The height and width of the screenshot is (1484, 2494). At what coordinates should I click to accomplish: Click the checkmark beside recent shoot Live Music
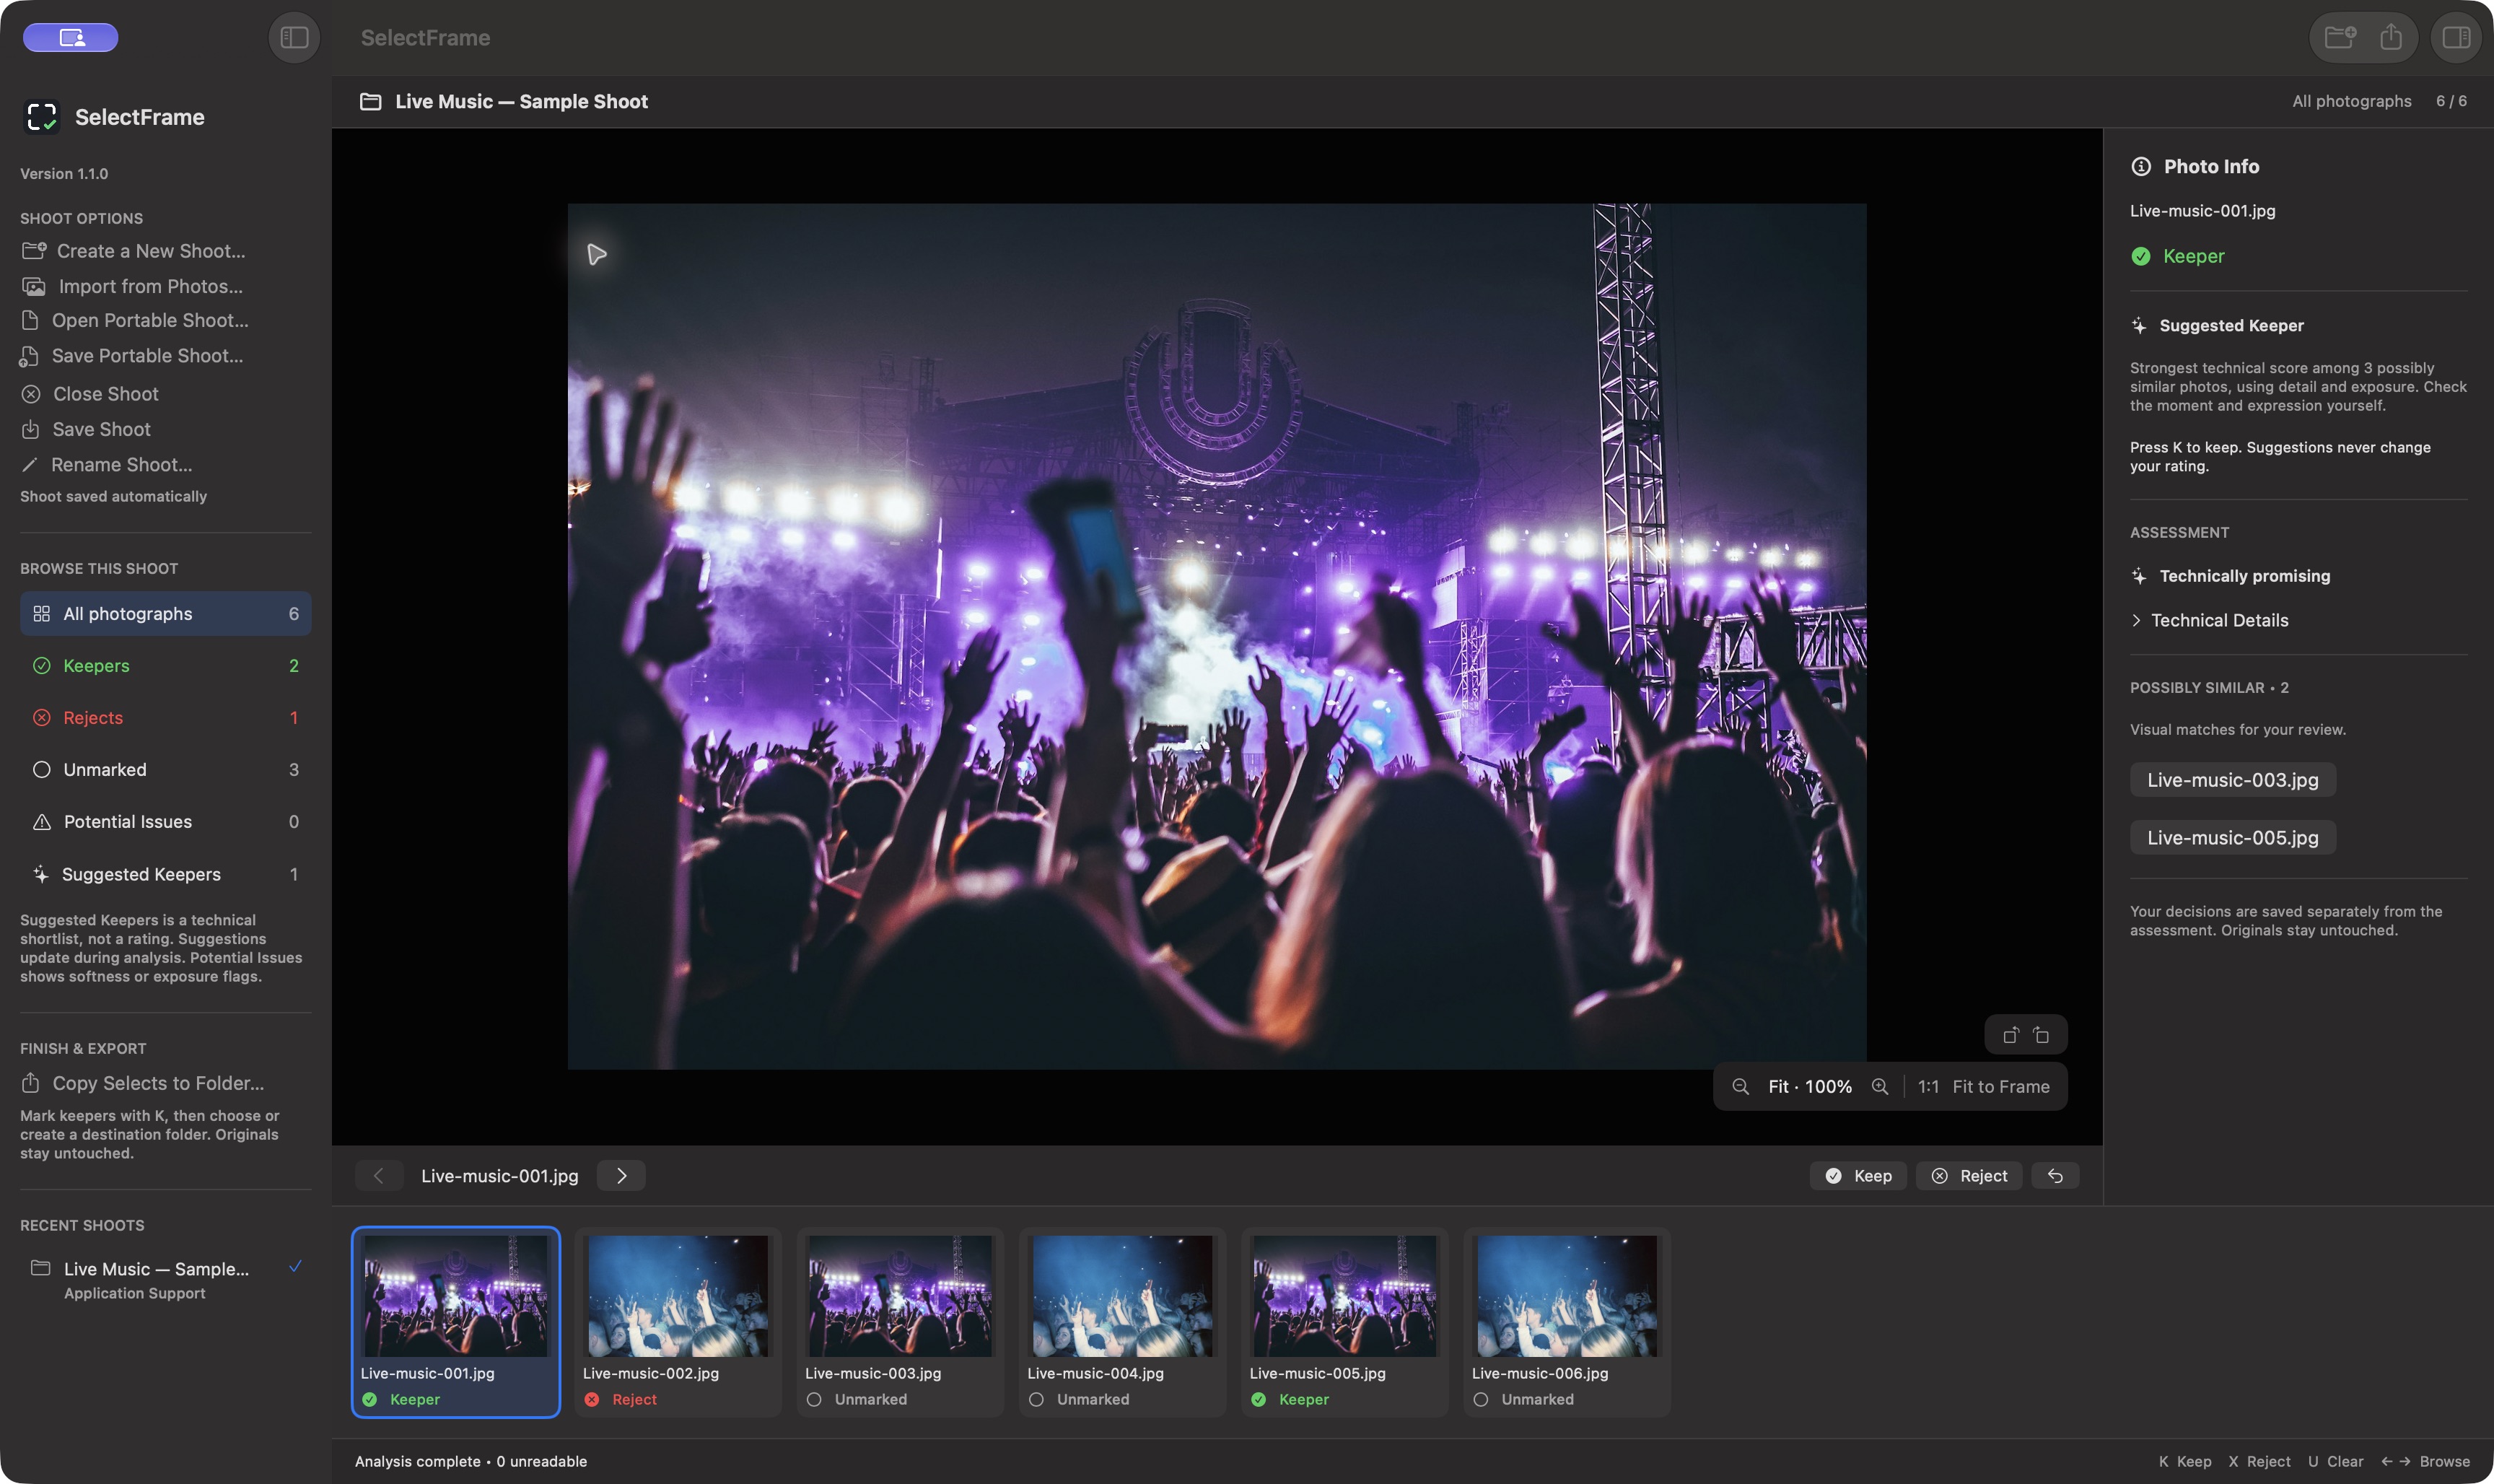coord(295,1267)
